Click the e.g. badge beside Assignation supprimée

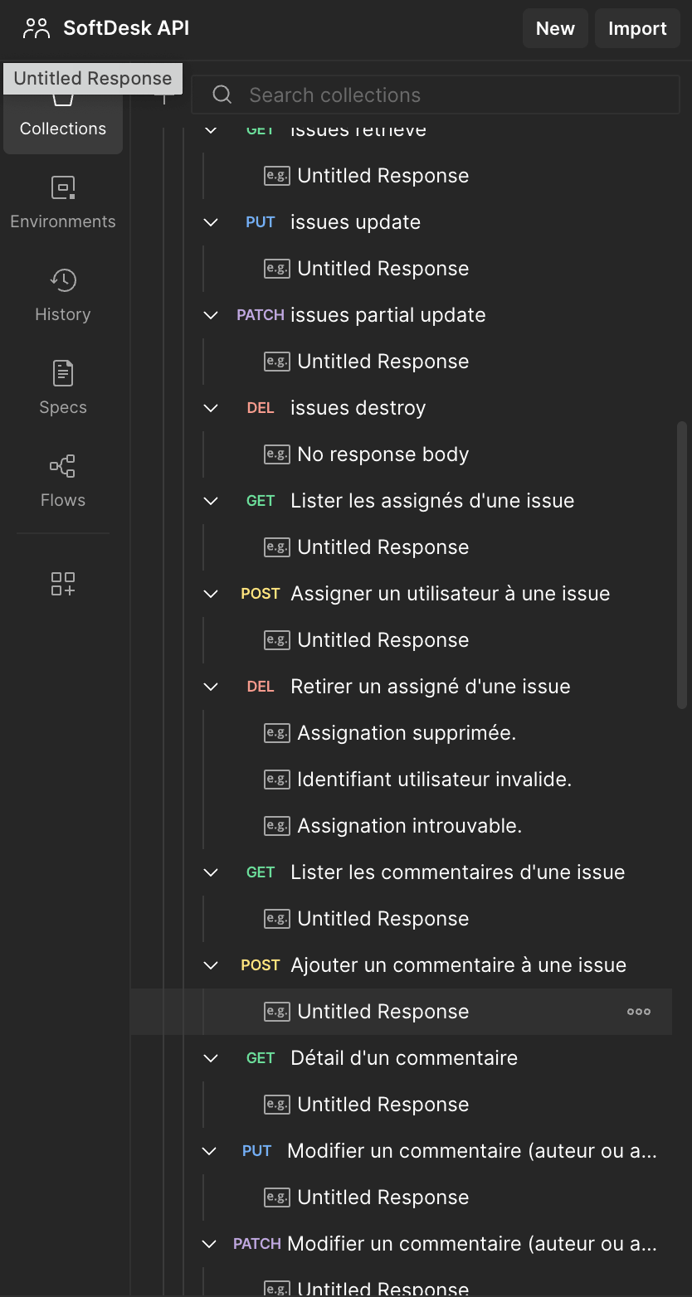click(x=276, y=732)
